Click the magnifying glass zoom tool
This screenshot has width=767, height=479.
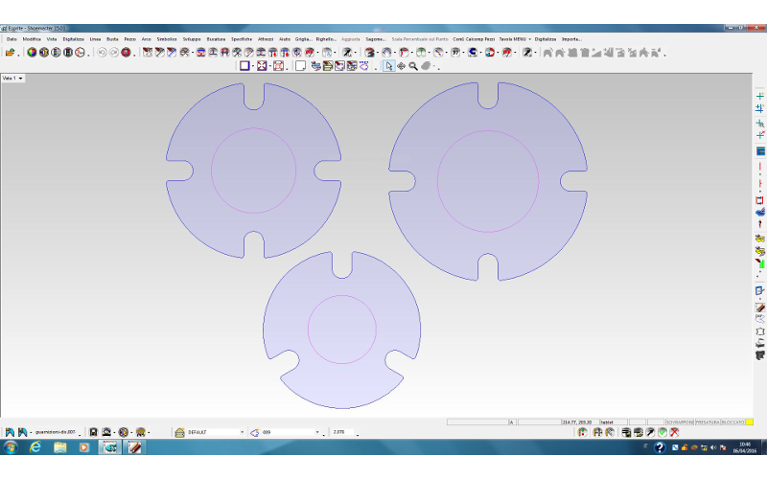click(x=413, y=66)
